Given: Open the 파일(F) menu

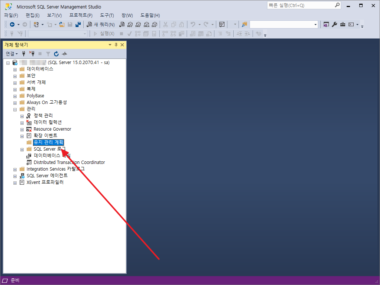Looking at the screenshot, I should tap(11, 16).
